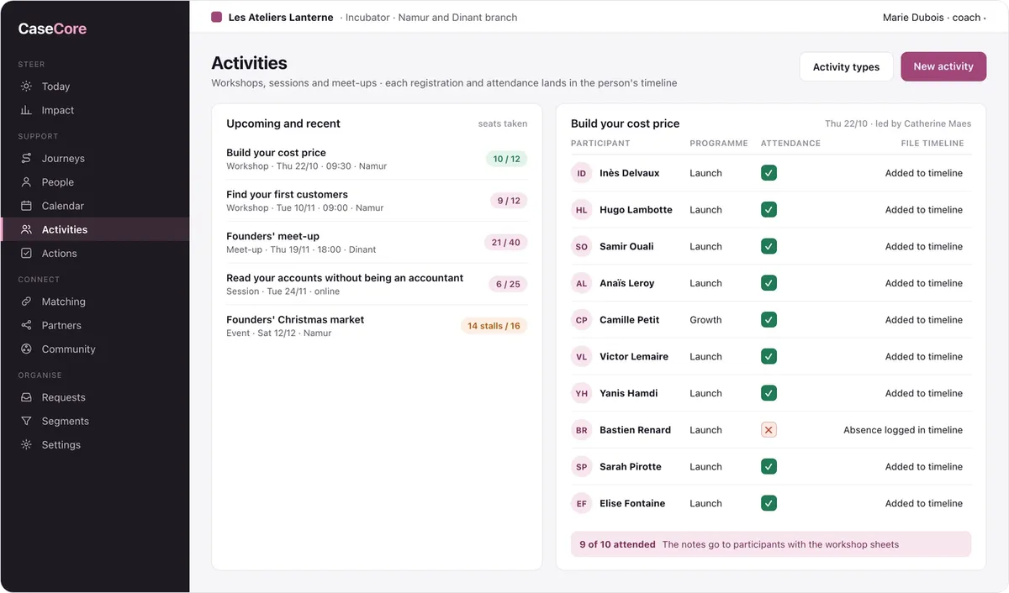The width and height of the screenshot is (1009, 593).
Task: Click the ID avatar for Inès Delvaux
Action: pyautogui.click(x=582, y=173)
